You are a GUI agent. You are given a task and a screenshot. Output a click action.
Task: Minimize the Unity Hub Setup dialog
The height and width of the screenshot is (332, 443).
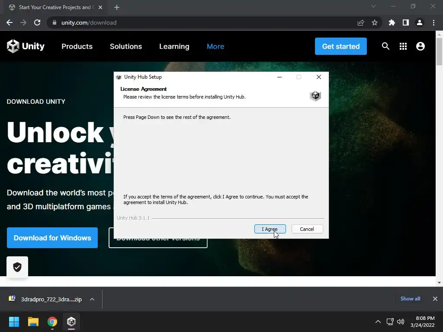[279, 77]
